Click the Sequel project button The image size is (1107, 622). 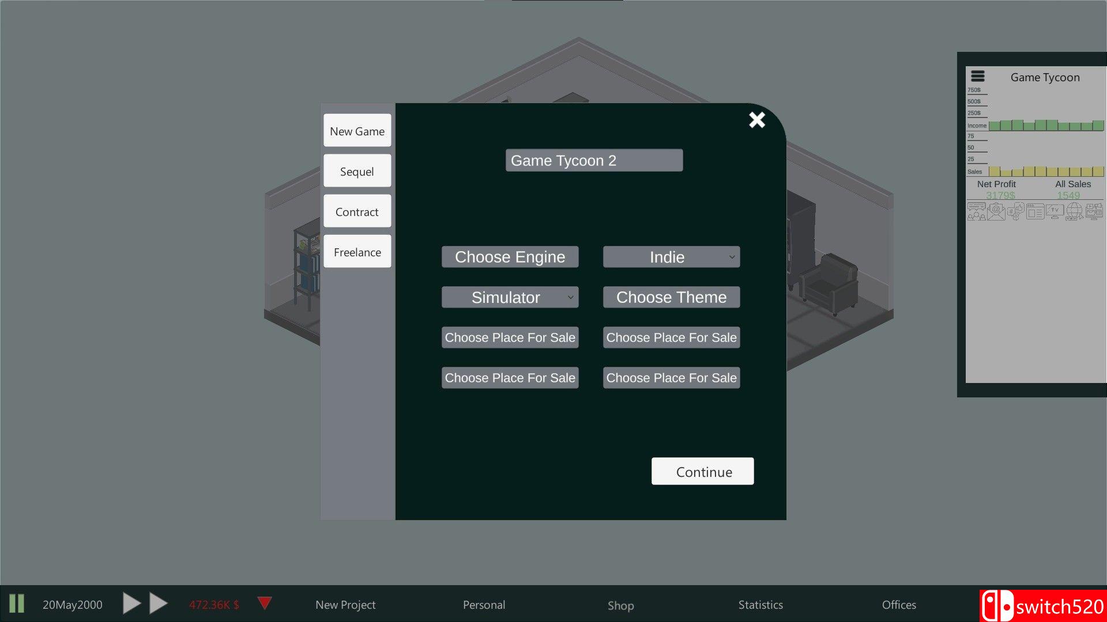point(357,171)
